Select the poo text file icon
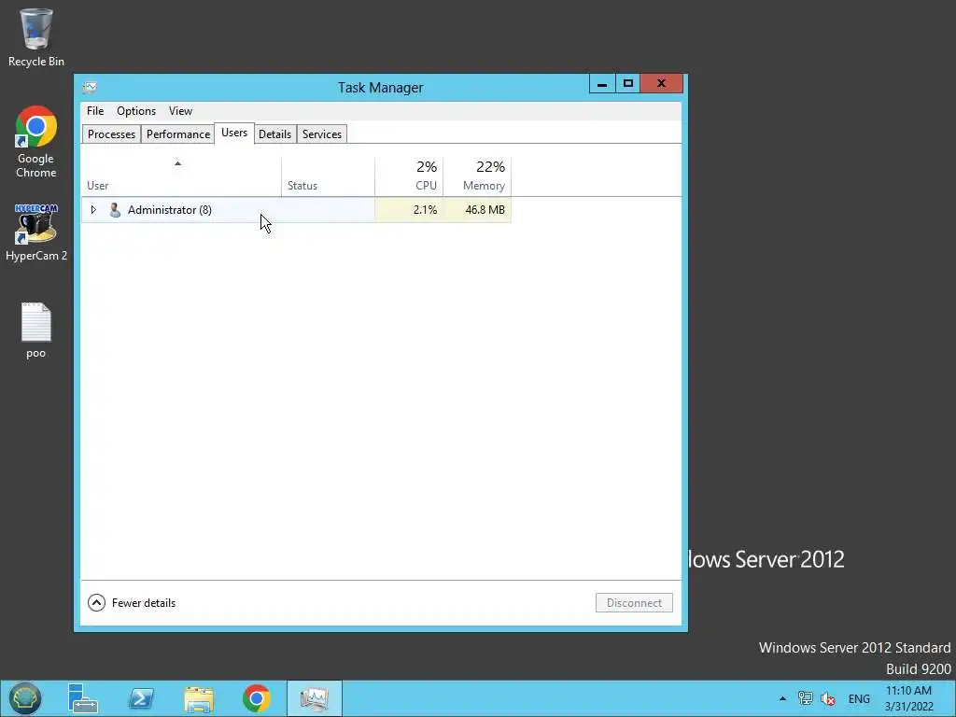Image resolution: width=956 pixels, height=717 pixels. (x=36, y=330)
